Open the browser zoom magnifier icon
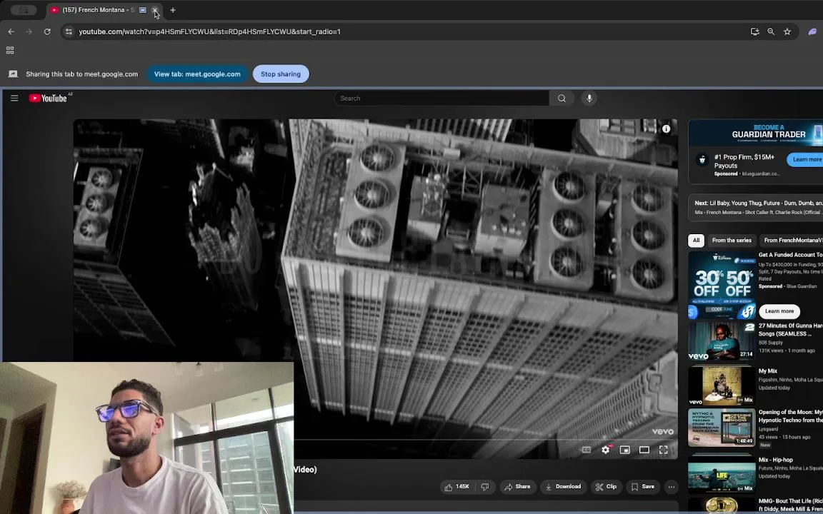This screenshot has width=823, height=514. pos(771,31)
